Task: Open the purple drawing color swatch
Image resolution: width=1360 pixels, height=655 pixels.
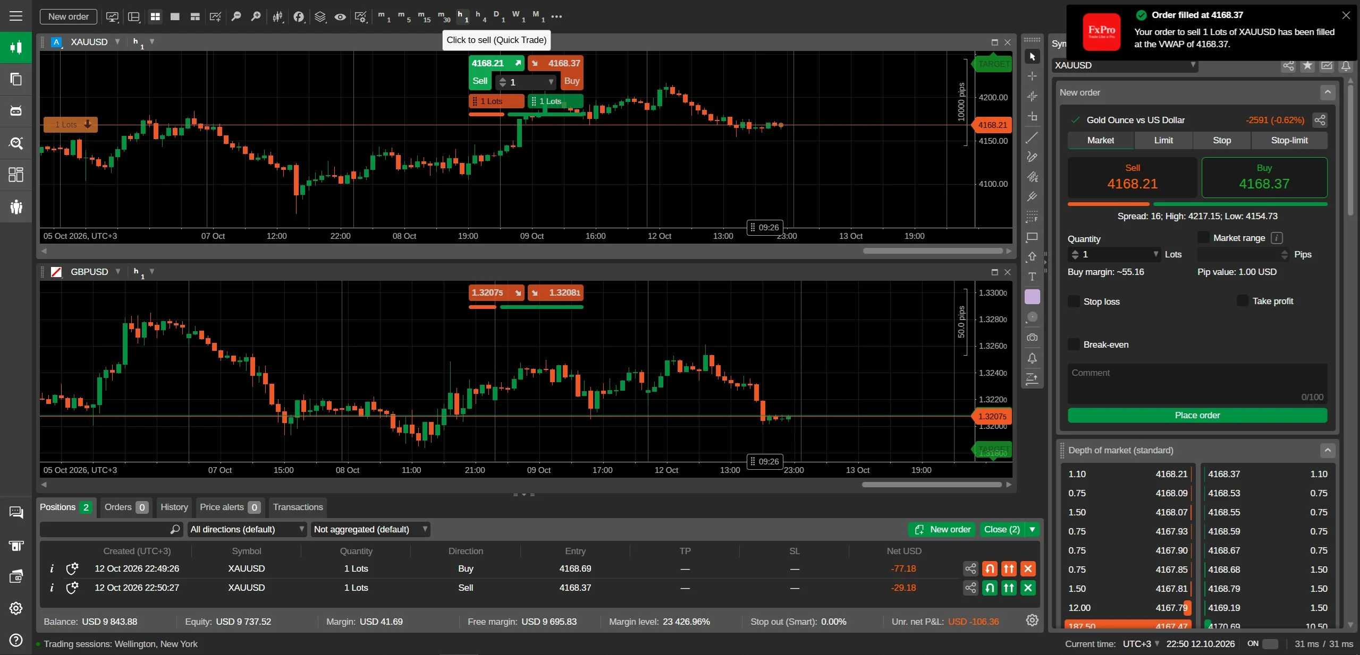Action: point(1032,297)
